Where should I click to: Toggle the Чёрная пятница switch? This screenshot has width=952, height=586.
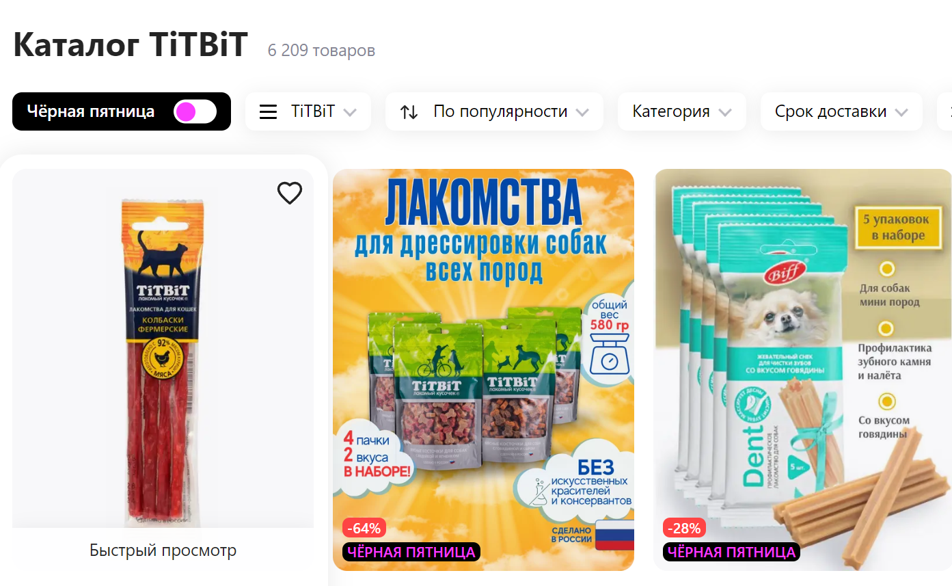[x=195, y=111]
